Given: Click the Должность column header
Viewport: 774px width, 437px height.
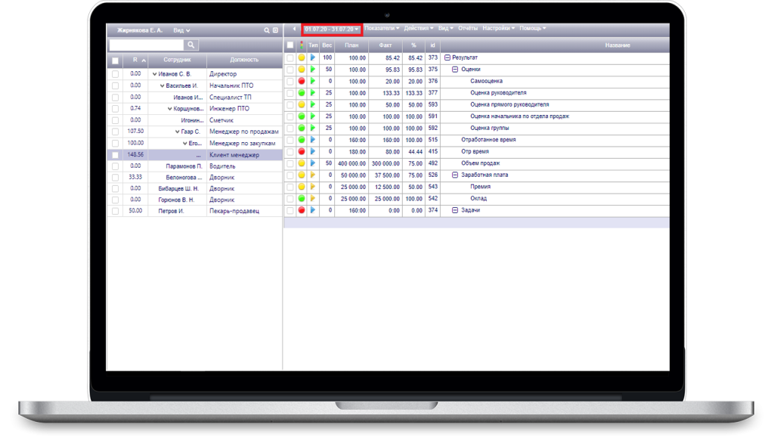Looking at the screenshot, I should coord(244,60).
